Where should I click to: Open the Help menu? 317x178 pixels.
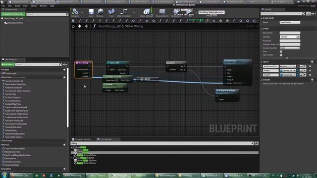[x=52, y=6]
